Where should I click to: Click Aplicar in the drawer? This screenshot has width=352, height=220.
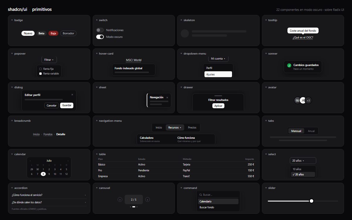click(x=218, y=106)
